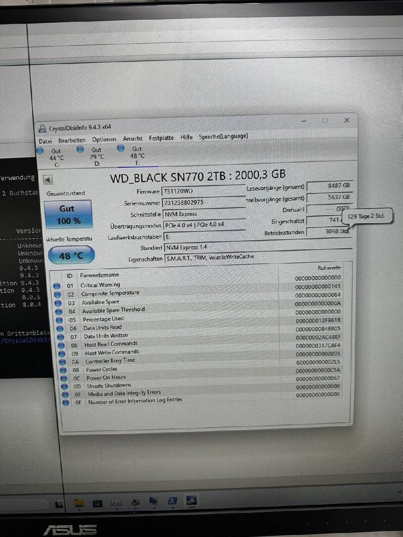403x537 pixels.
Task: Click the 48 °C temperature button
Action: coord(71,256)
